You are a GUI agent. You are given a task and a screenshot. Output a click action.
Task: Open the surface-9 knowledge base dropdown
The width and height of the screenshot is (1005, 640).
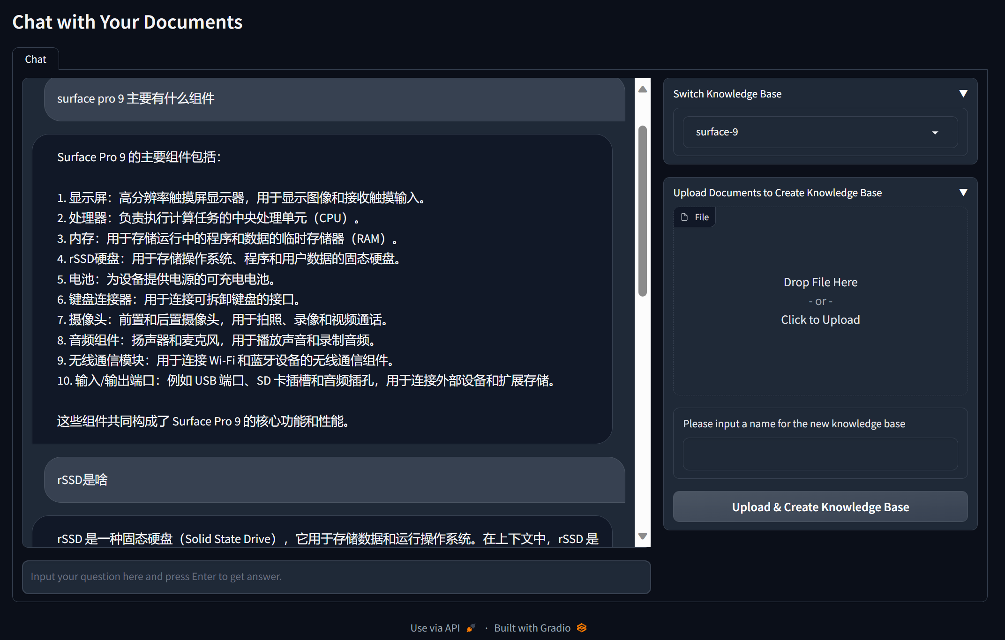tap(820, 132)
